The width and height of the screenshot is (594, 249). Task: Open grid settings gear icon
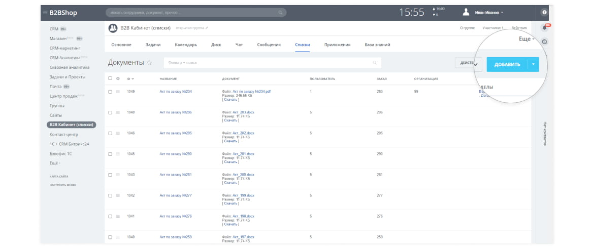[x=118, y=78]
